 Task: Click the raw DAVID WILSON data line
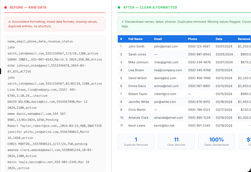[47, 105]
